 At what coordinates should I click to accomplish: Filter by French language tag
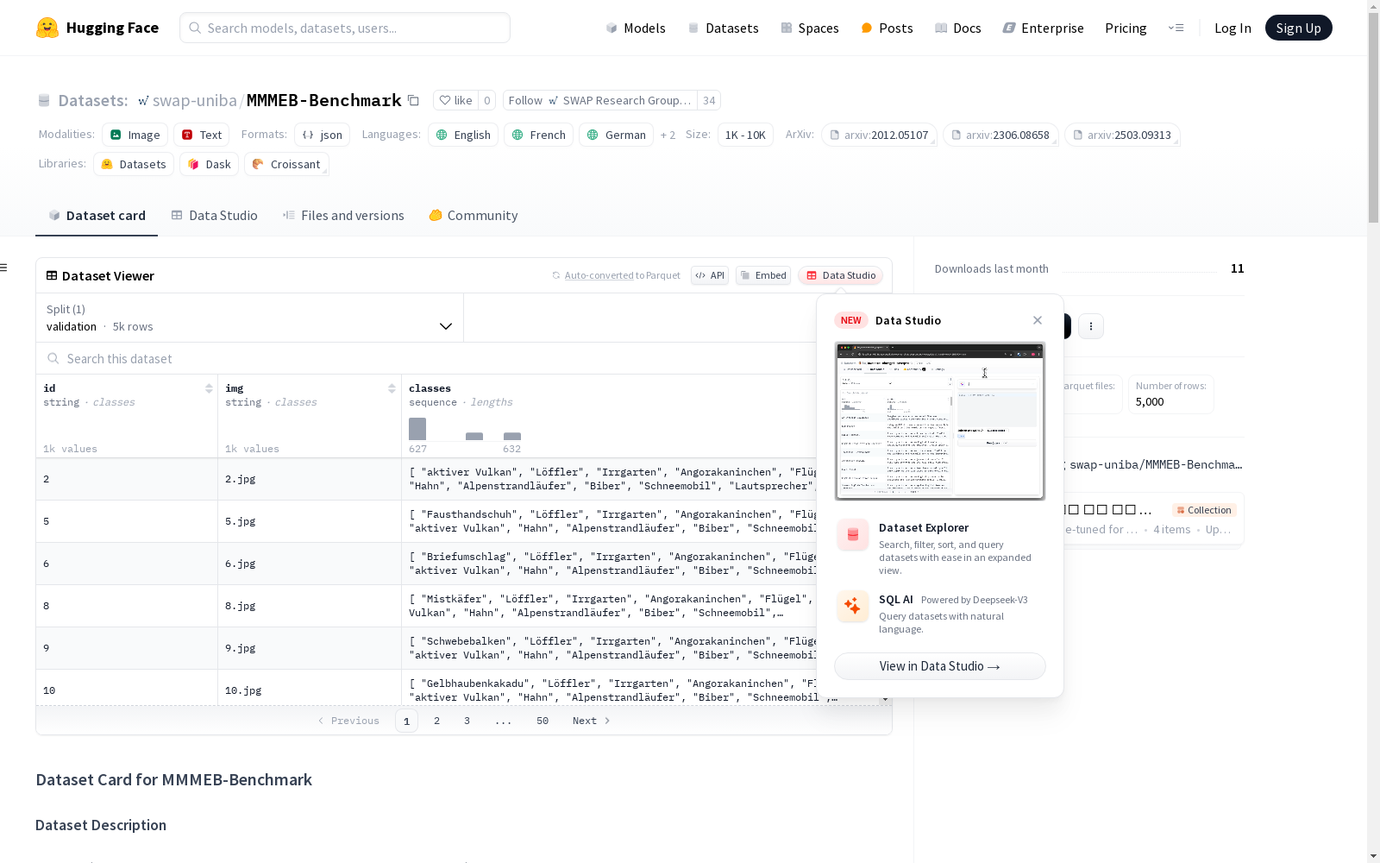point(539,135)
